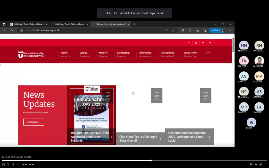Select participant avatar NP Nisa
The width and height of the screenshot is (269, 168).
[244, 92]
